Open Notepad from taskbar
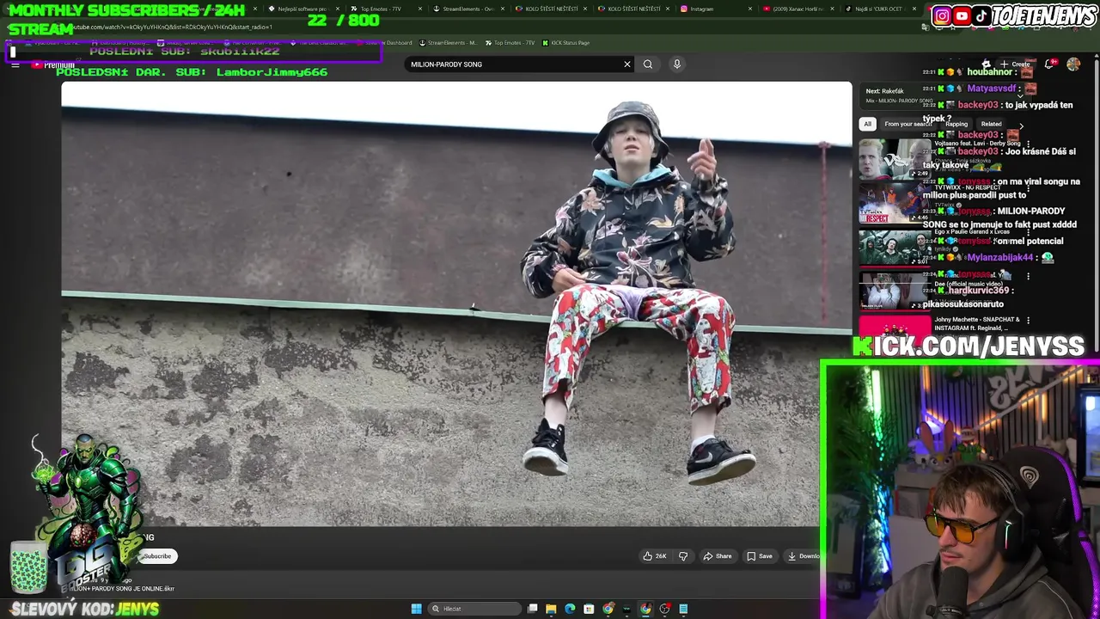This screenshot has height=619, width=1100. 683,609
